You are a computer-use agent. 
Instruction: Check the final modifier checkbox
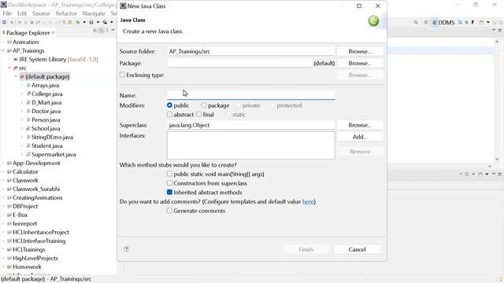[x=199, y=114]
